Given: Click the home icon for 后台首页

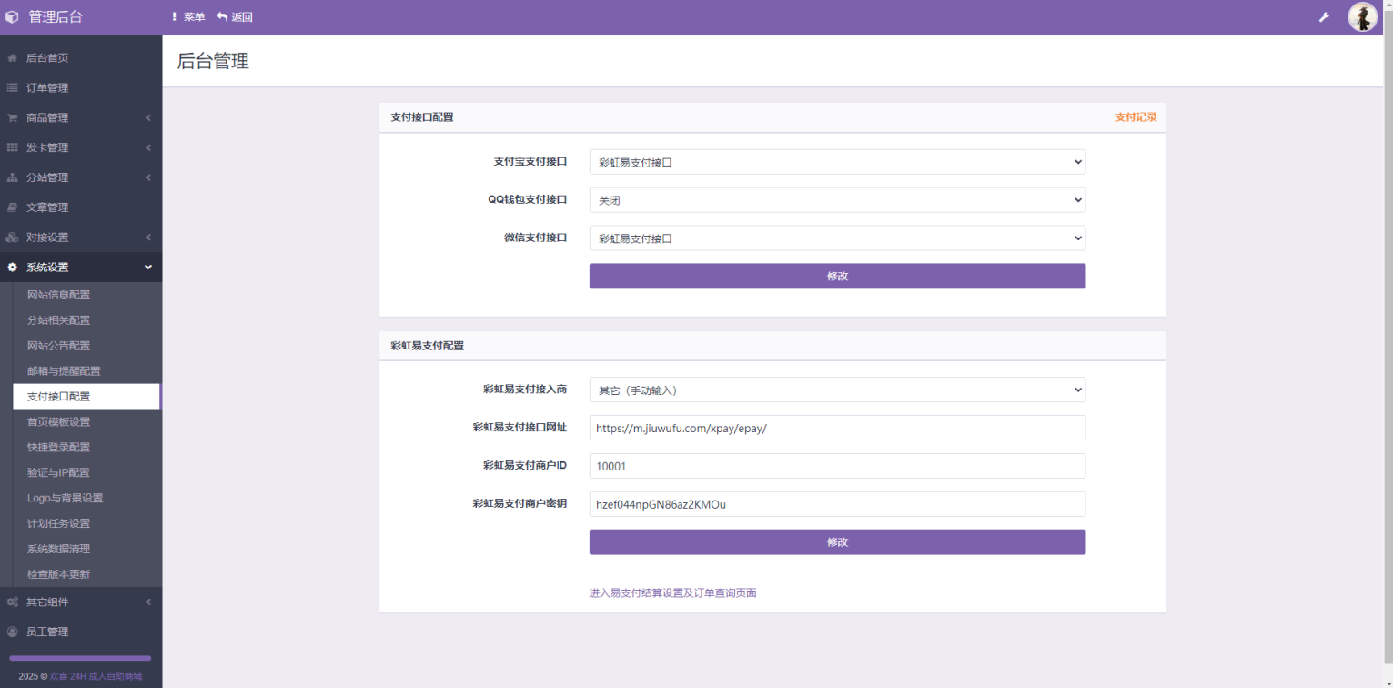Looking at the screenshot, I should point(12,58).
